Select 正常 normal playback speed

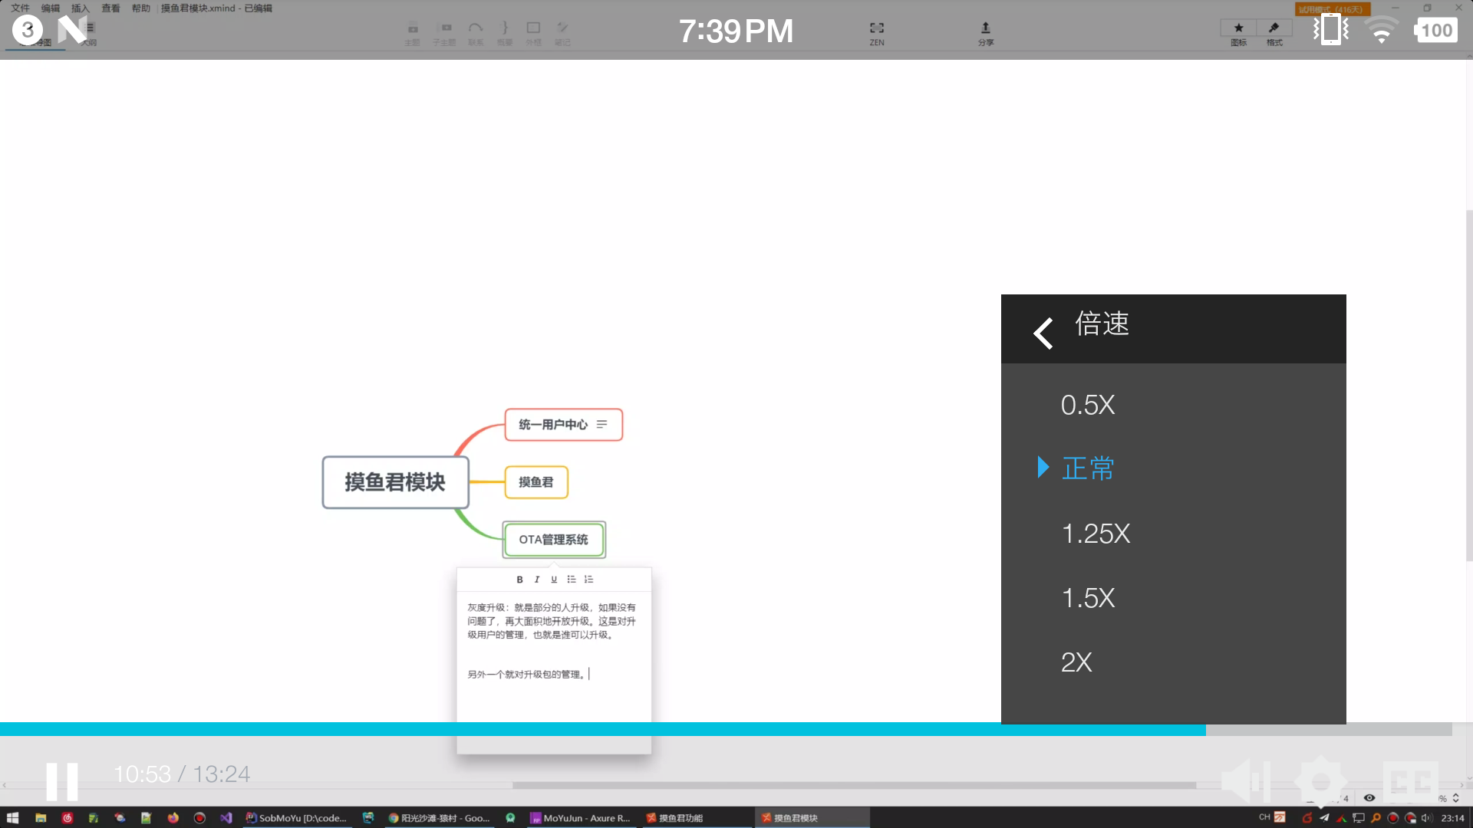[x=1087, y=468]
